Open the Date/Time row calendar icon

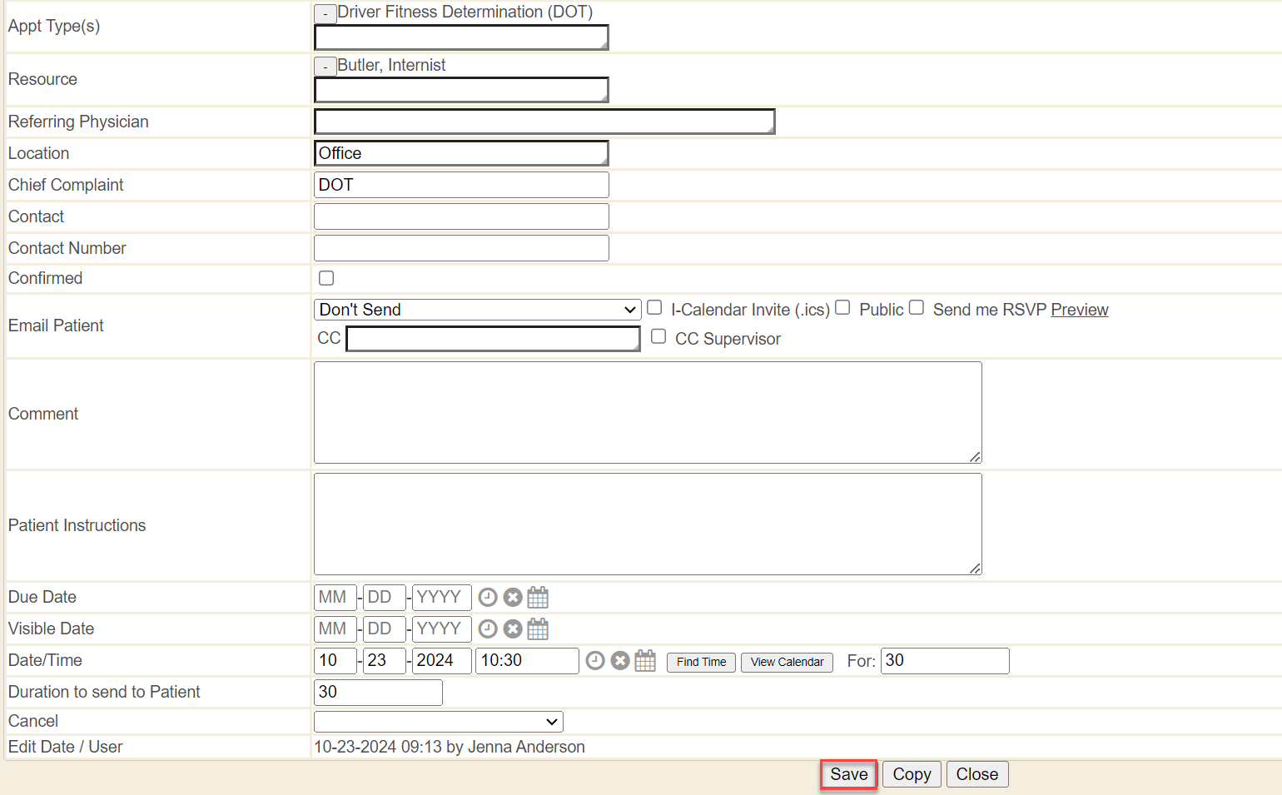645,661
